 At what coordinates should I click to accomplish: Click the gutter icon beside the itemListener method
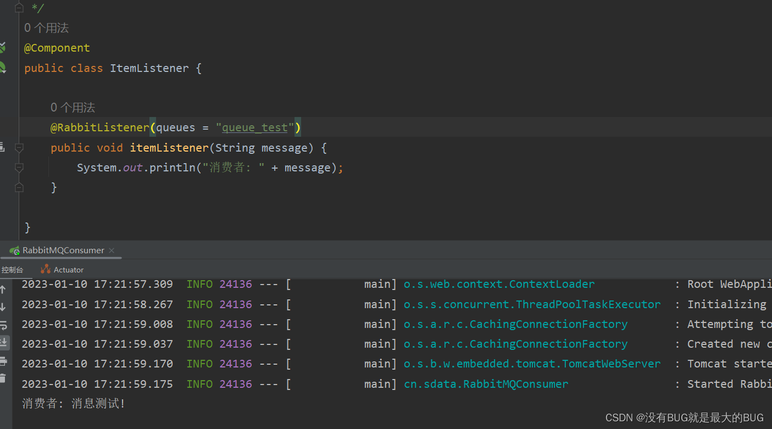click(2, 147)
